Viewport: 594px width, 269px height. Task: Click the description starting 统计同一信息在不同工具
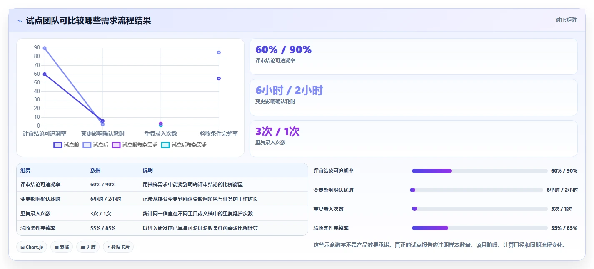pyautogui.click(x=198, y=214)
